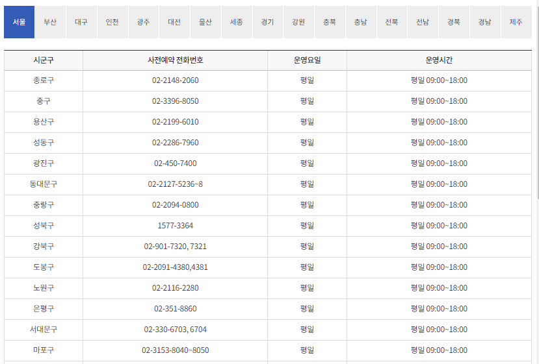Screen dimensions: 539x364
Task: Click operating hours in 노원구 row
Action: click(x=439, y=288)
